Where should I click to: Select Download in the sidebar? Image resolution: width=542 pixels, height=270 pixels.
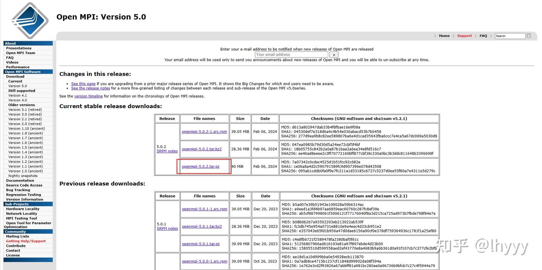point(15,77)
